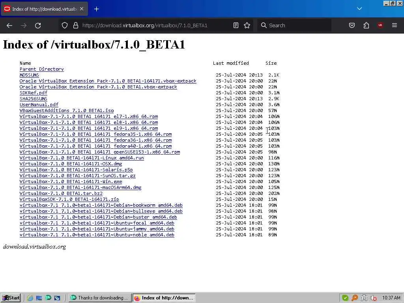Bookmark this page with the star

click(247, 25)
